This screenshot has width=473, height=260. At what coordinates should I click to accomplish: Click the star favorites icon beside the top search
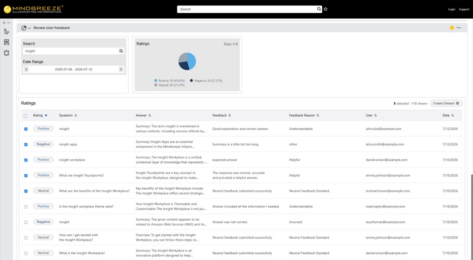(x=325, y=9)
